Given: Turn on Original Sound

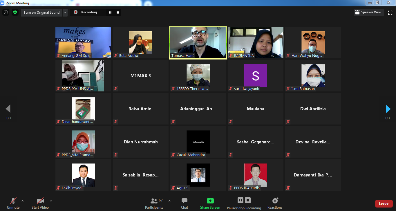Looking at the screenshot, I should point(41,12).
